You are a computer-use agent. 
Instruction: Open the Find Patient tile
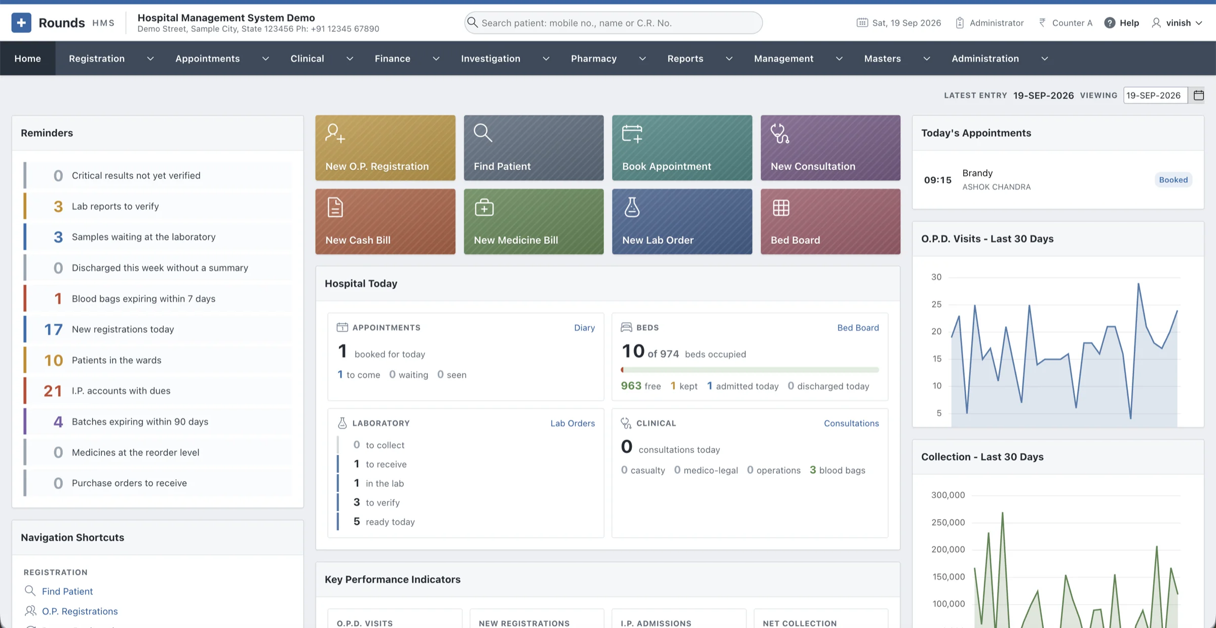tap(534, 148)
